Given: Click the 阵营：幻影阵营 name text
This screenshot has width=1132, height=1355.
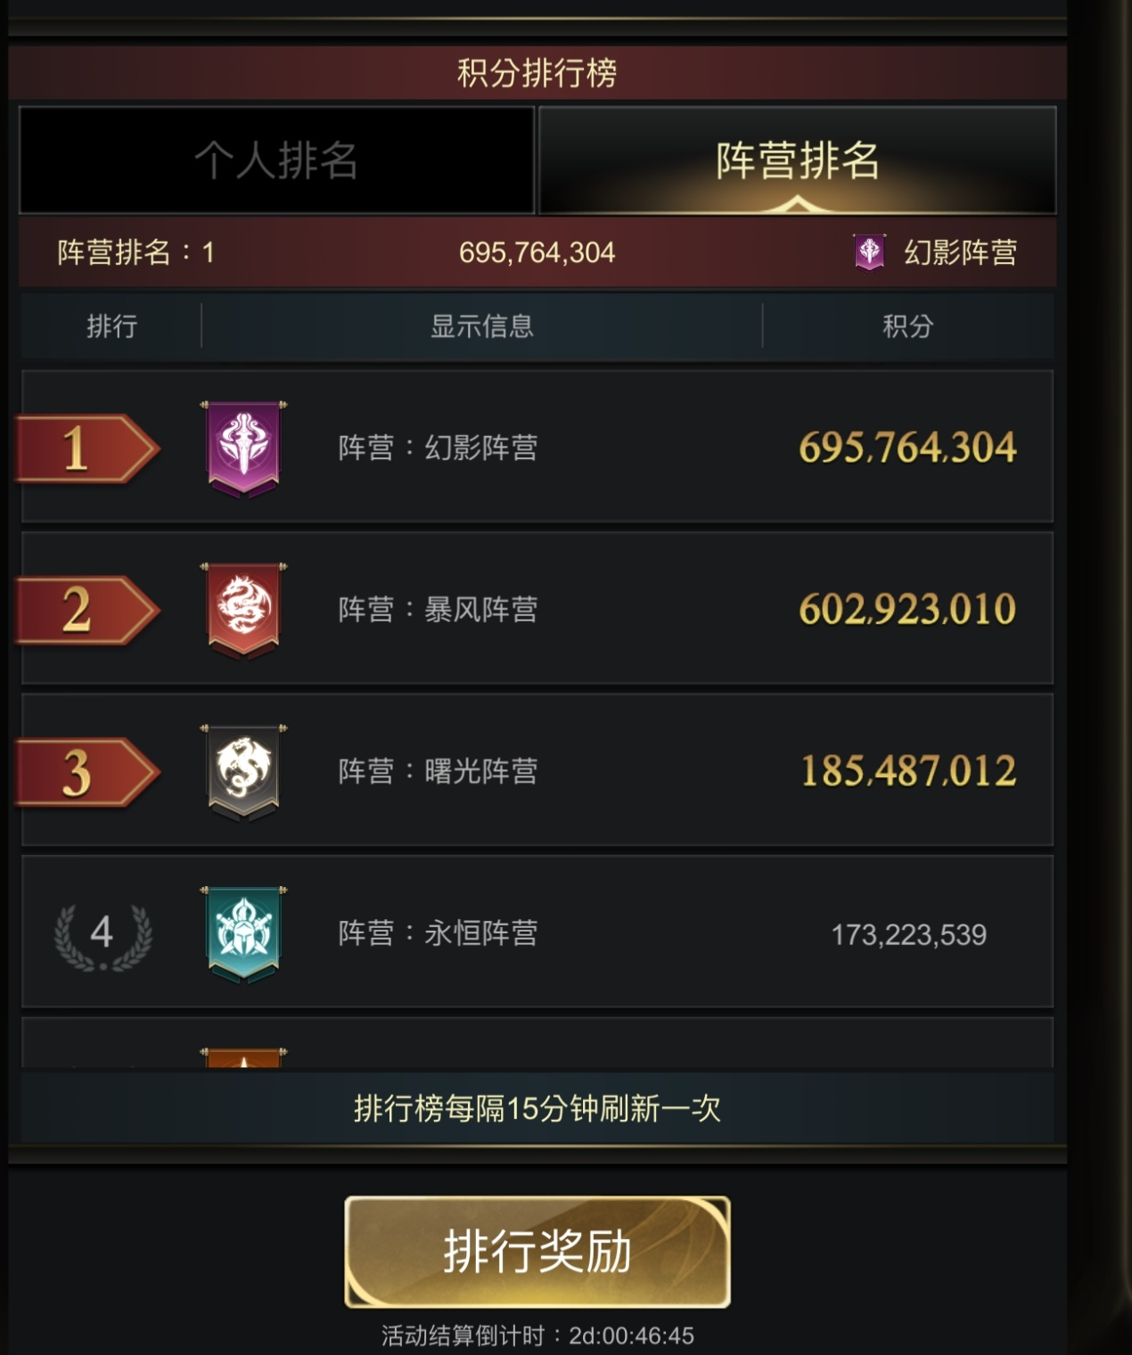Looking at the screenshot, I should pos(438,448).
